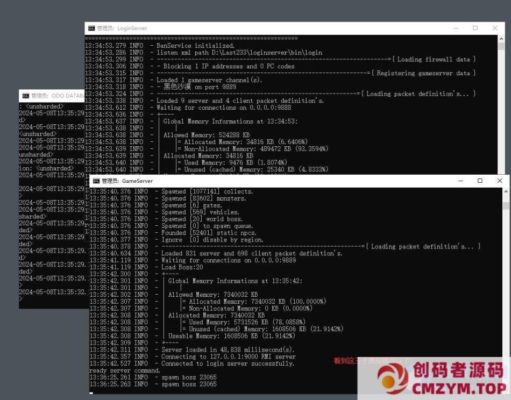
Task: Minimize the LoginServer console window
Action: coord(456,28)
